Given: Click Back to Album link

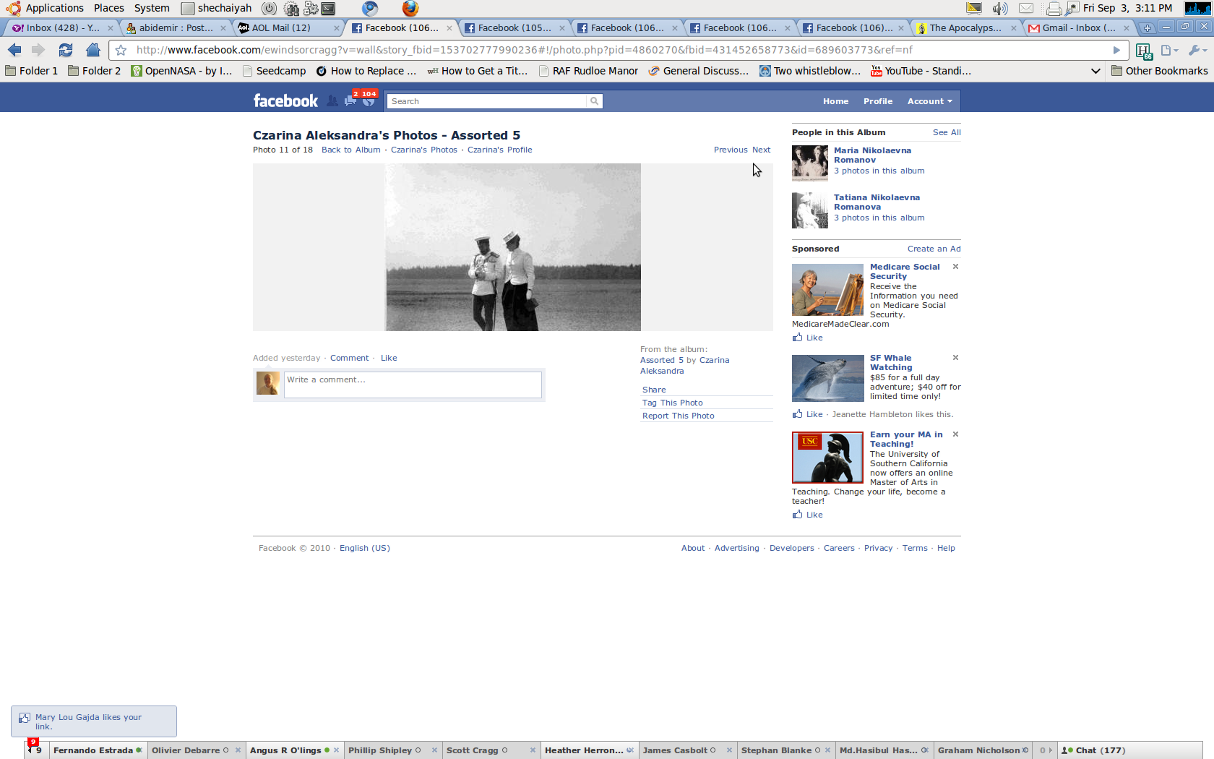Looking at the screenshot, I should 350,150.
